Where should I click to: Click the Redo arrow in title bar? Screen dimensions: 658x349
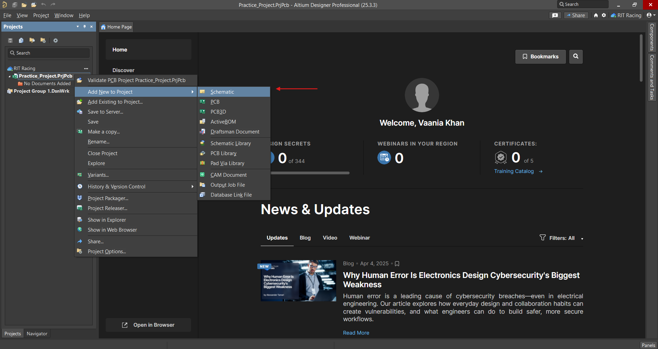[53, 4]
